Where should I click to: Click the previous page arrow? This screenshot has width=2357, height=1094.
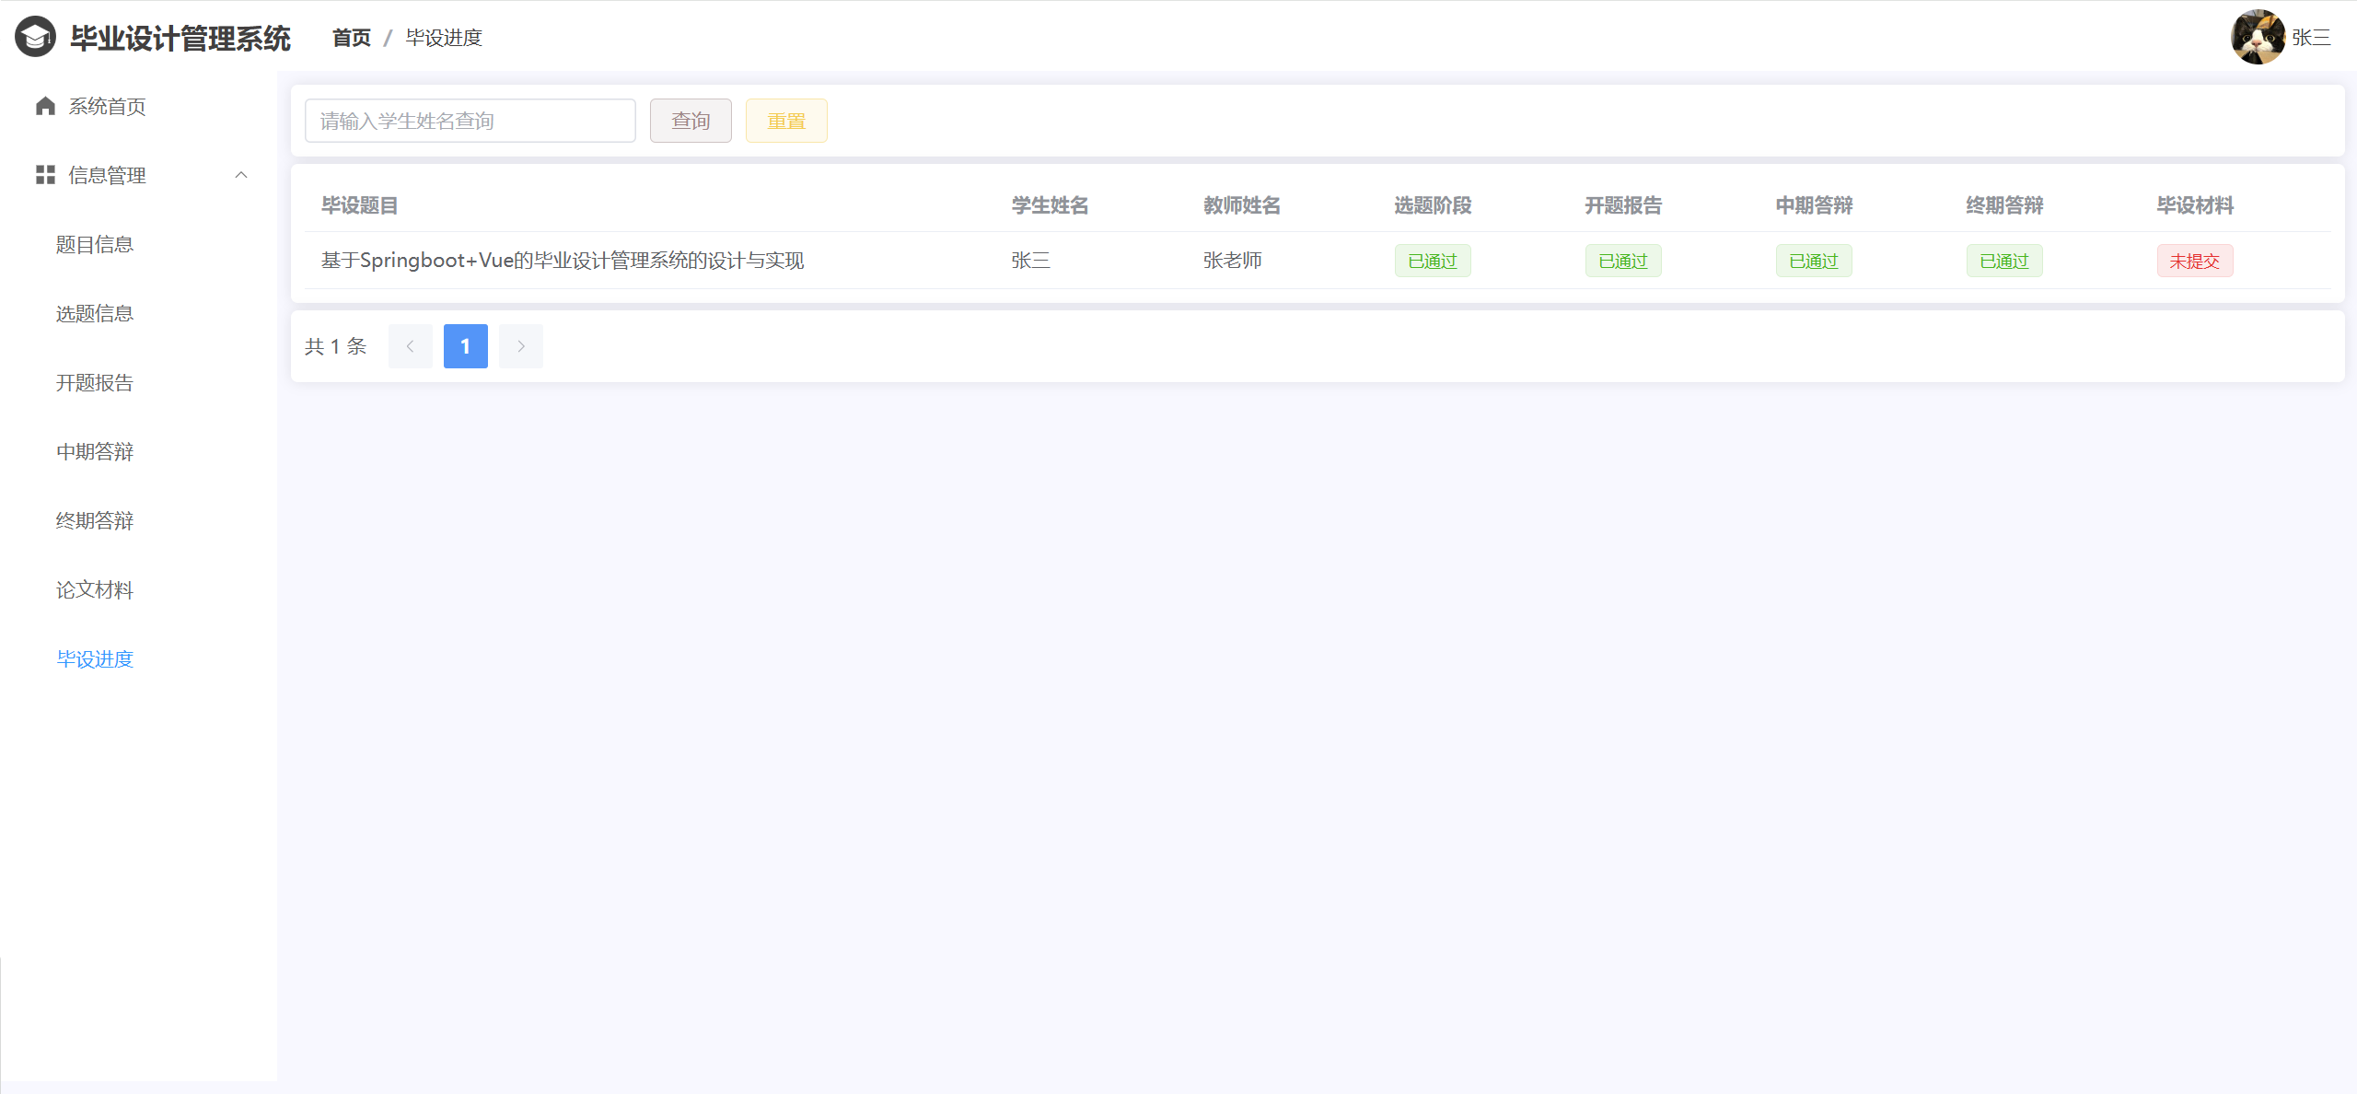411,346
